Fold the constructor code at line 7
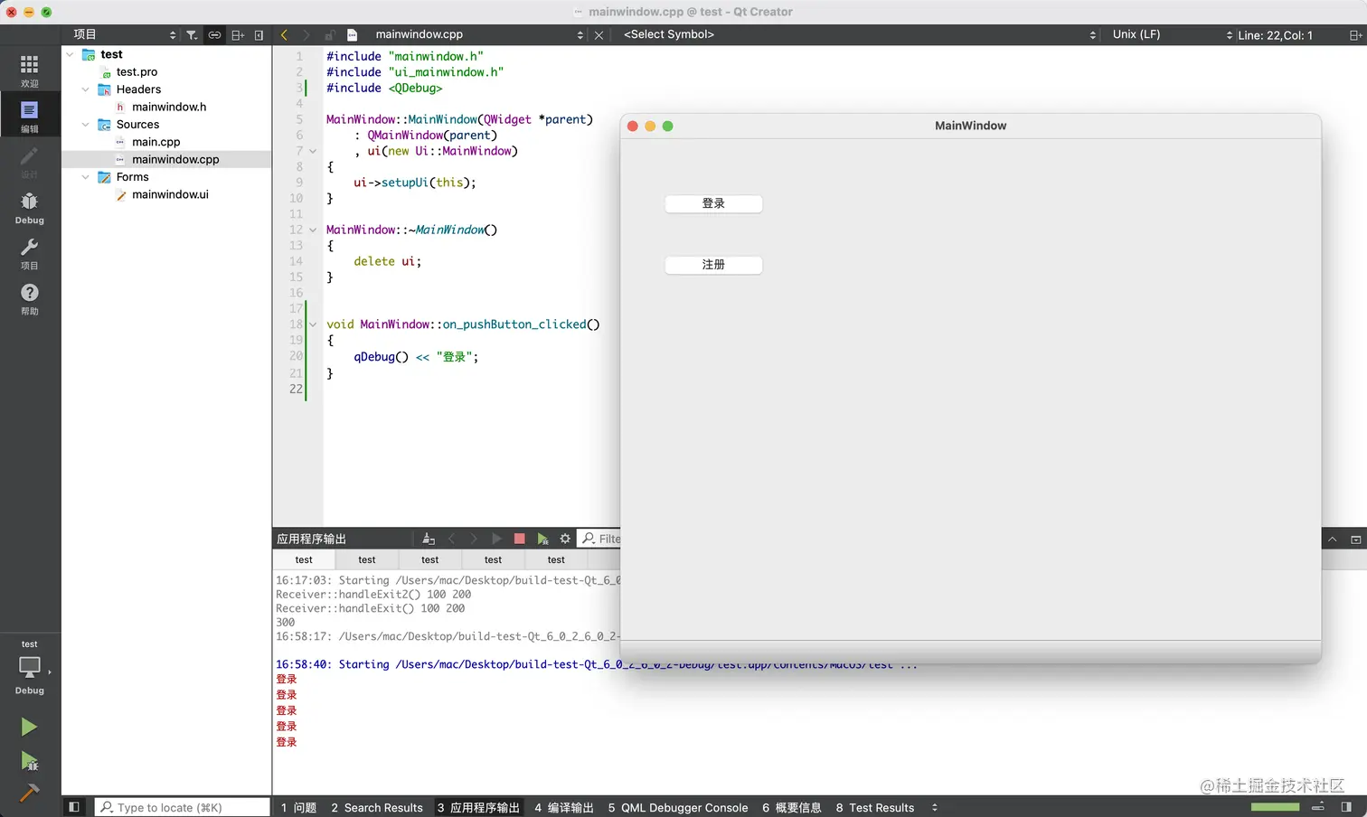 click(x=314, y=151)
